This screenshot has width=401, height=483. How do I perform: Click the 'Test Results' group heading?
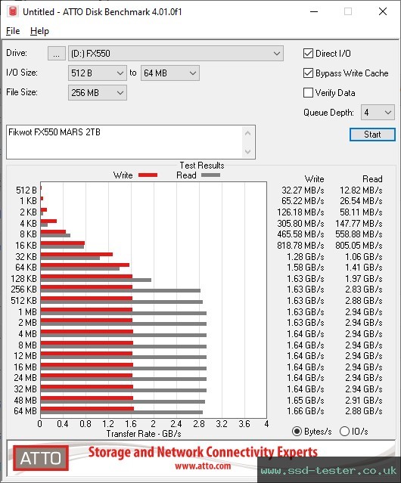202,166
